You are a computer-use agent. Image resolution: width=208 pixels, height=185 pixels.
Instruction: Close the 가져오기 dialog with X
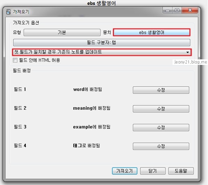point(190,10)
